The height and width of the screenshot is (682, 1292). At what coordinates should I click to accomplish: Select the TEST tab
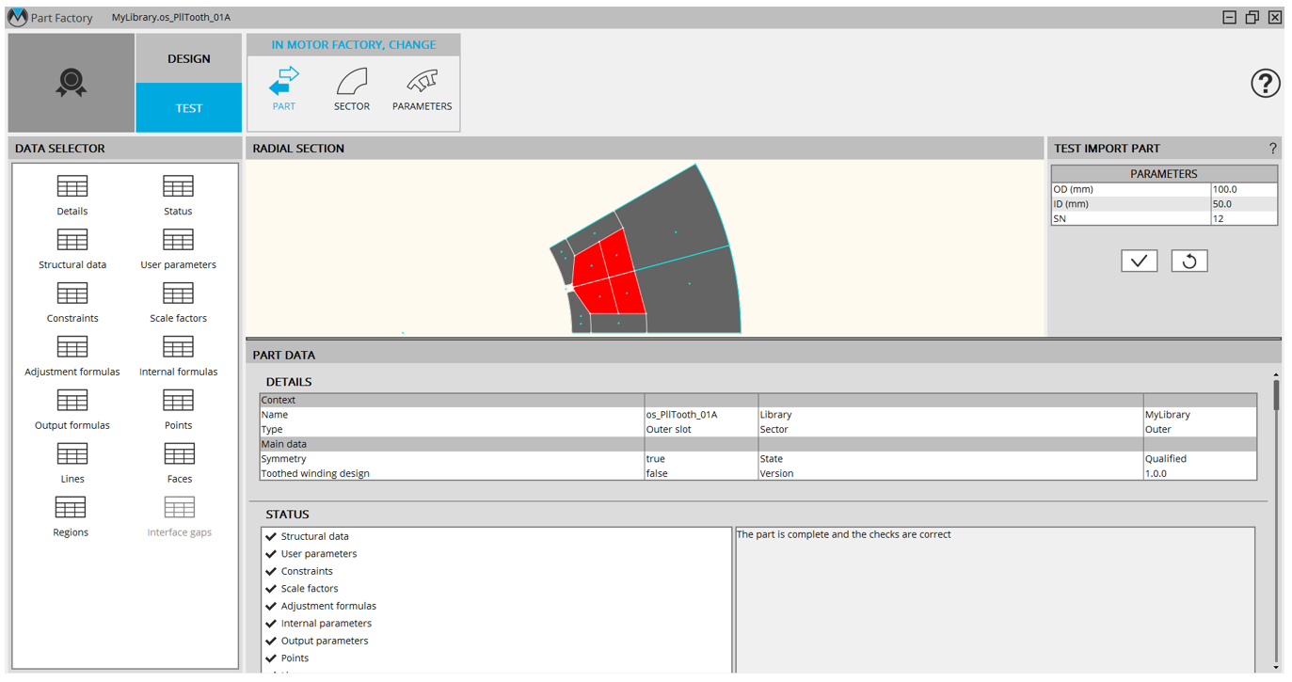coord(188,108)
